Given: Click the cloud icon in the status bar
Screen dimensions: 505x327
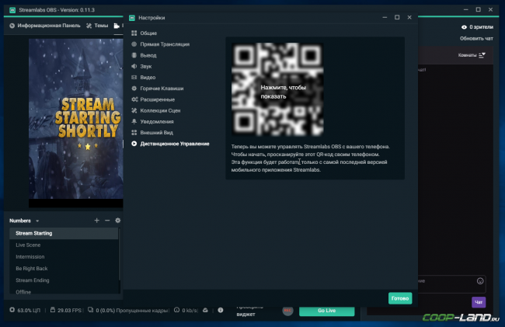Looking at the screenshot, I should 205,310.
